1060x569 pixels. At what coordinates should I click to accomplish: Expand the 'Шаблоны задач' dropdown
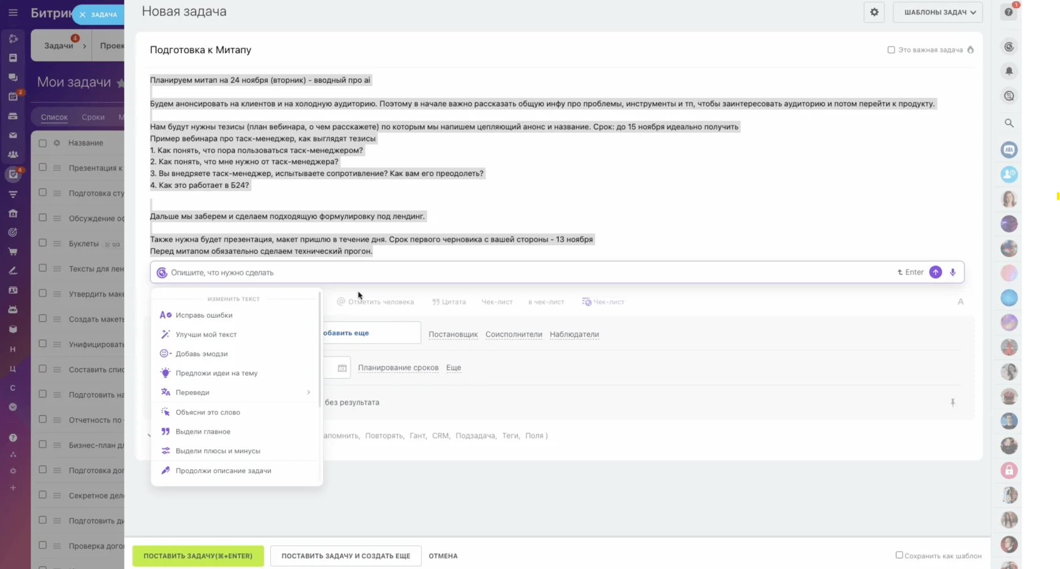click(x=937, y=12)
